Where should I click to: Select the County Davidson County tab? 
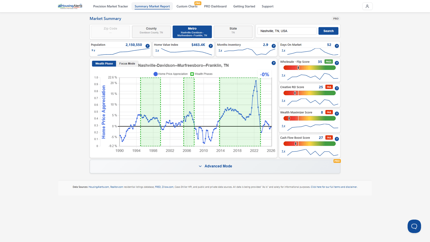[x=151, y=31]
